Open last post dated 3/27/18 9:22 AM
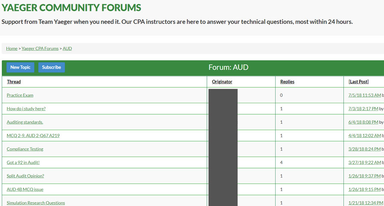Screen dimensions: 384x206 coord(365,162)
